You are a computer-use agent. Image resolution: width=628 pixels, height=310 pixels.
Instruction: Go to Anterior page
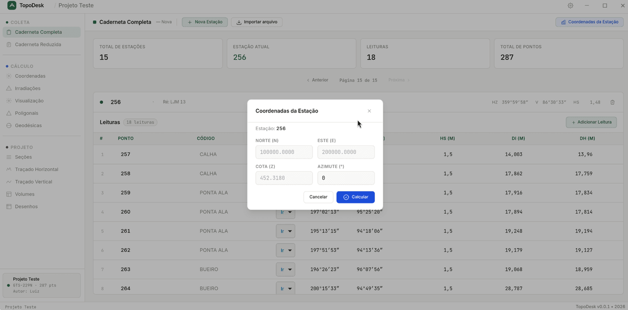coord(318,80)
